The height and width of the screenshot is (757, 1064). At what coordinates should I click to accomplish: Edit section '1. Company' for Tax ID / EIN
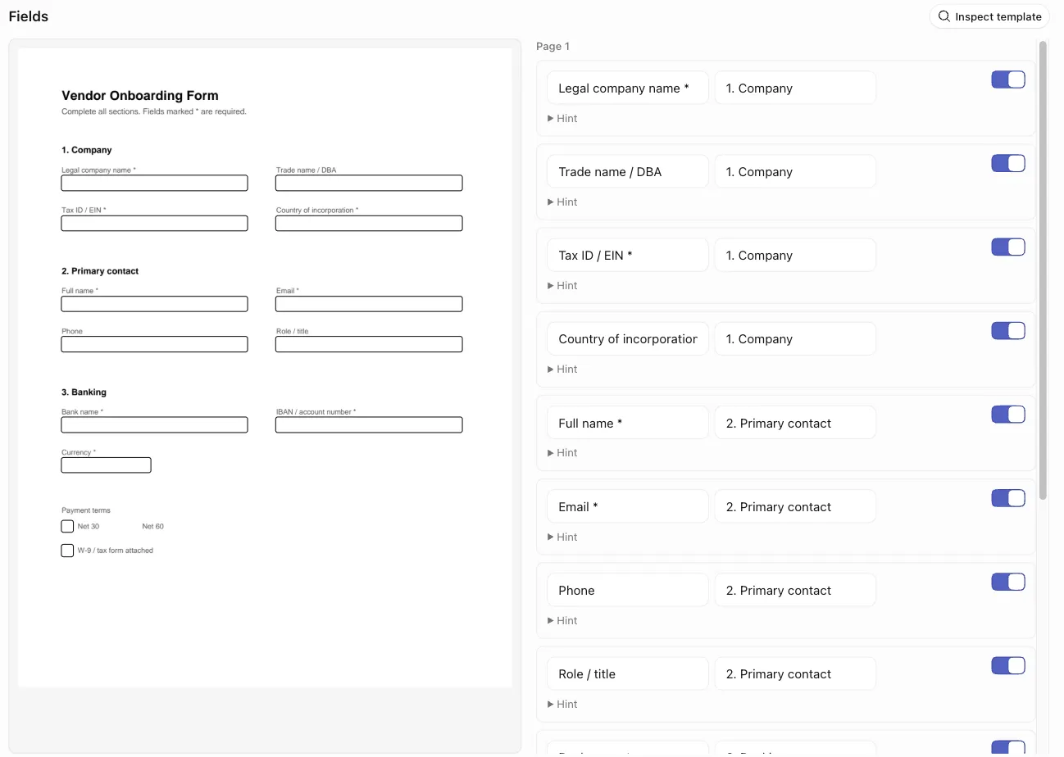[x=795, y=255]
